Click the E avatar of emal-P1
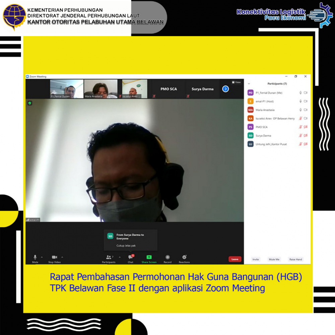 pos(250,101)
